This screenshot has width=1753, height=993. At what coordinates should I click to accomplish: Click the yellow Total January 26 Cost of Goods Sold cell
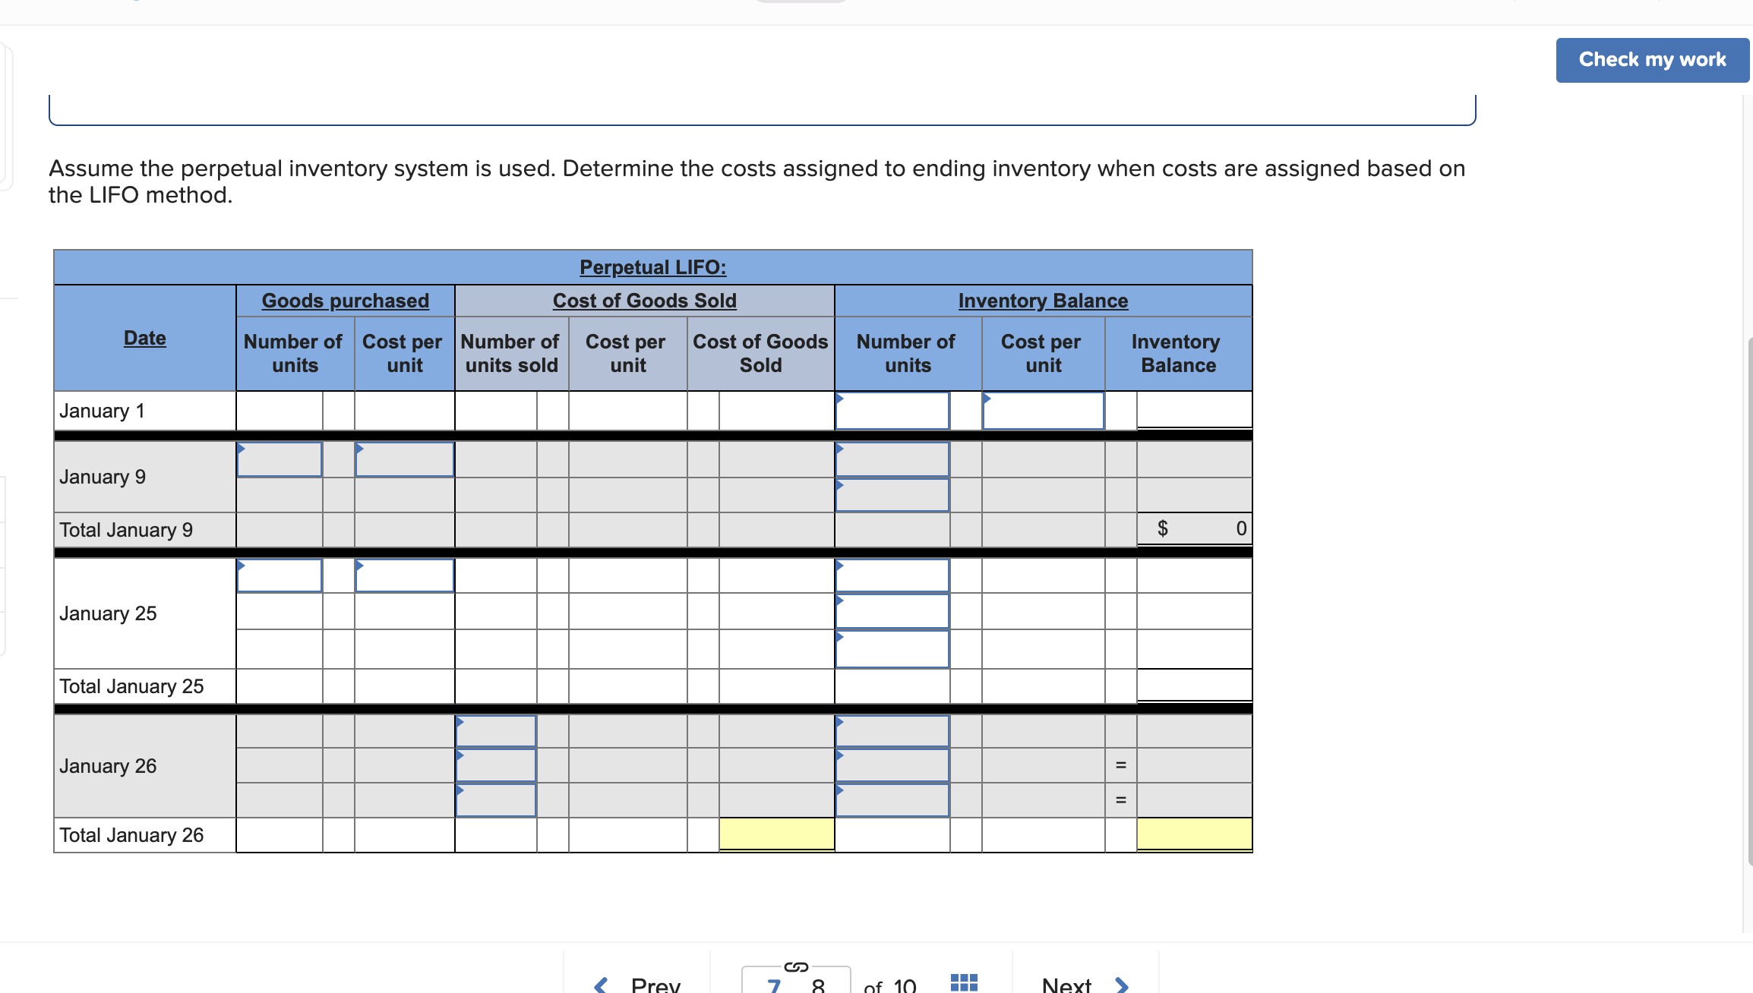(776, 834)
